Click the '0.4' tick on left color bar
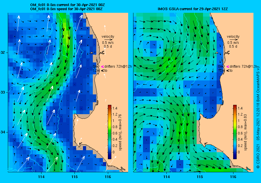Viewport: 261px width, 183px height. pos(115,139)
